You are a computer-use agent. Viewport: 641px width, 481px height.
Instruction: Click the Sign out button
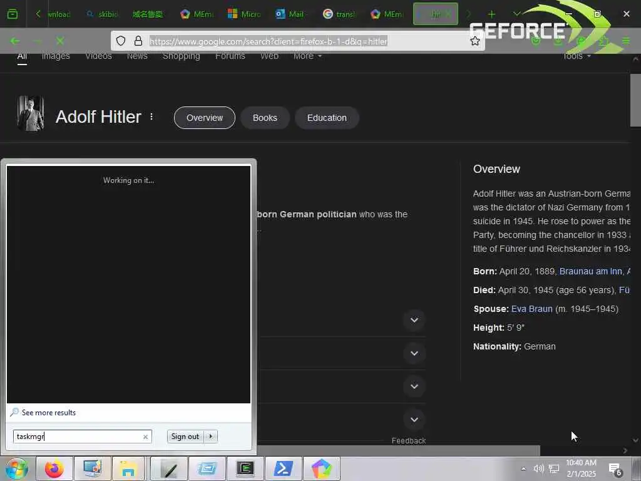point(185,437)
